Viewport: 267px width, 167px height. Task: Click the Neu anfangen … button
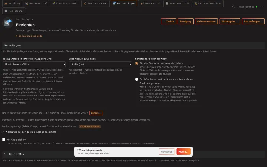click(253, 22)
